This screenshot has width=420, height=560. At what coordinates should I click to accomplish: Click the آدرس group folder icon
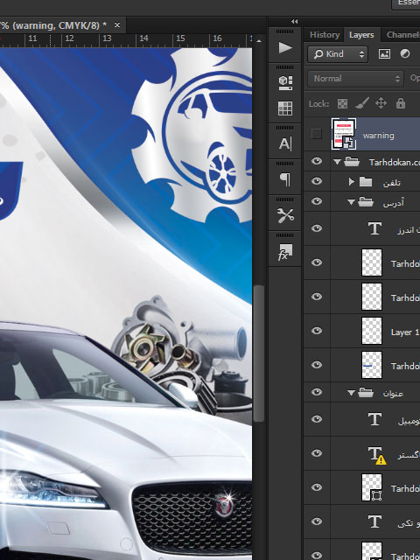click(x=366, y=202)
